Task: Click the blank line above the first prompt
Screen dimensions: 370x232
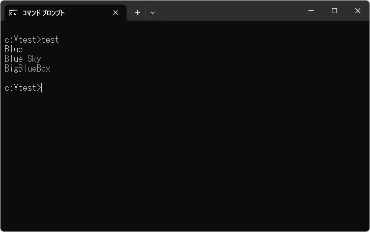Action: (x=102, y=29)
